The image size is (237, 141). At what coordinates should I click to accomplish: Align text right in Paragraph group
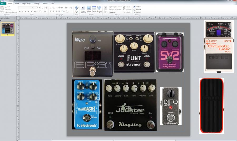click(x=56, y=12)
